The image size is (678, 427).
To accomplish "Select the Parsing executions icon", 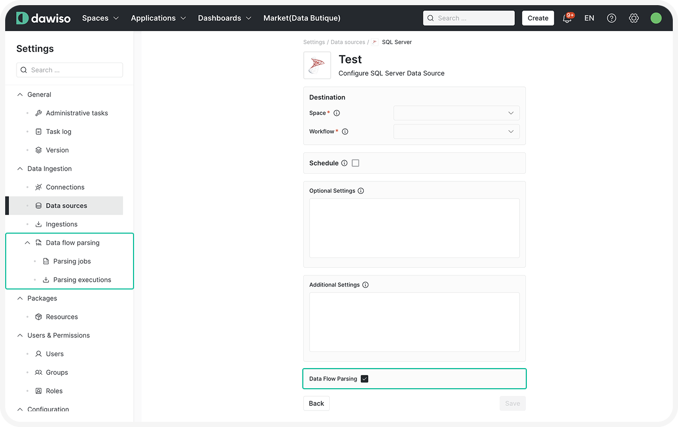I will (46, 280).
